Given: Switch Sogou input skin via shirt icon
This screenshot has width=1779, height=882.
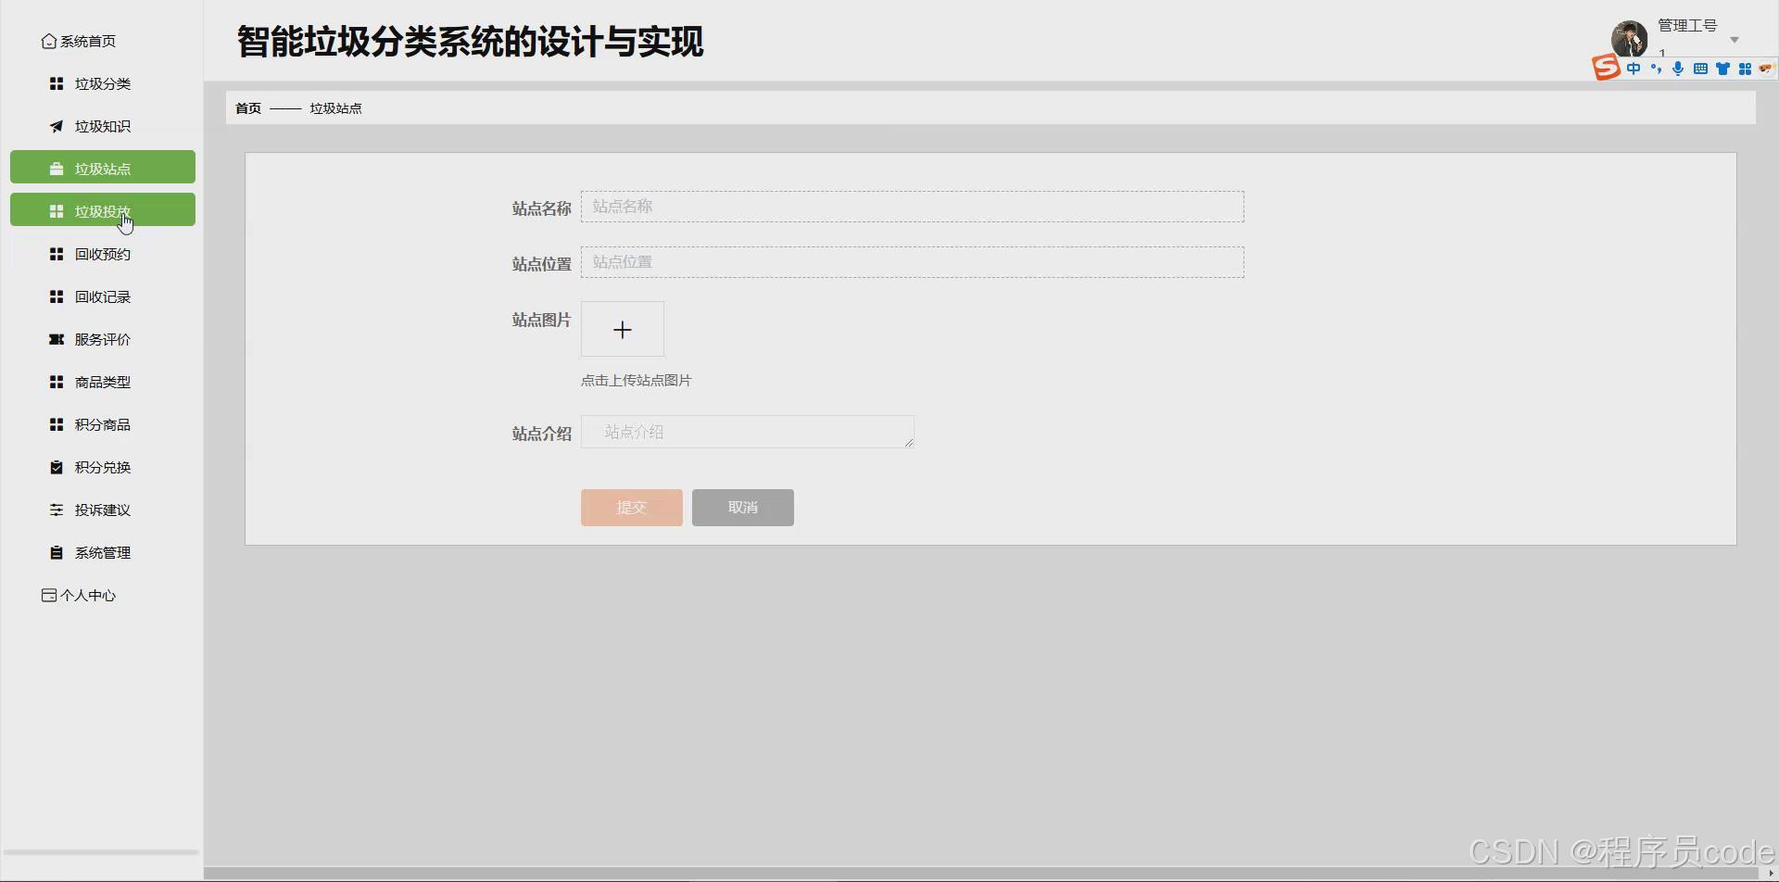Looking at the screenshot, I should pyautogui.click(x=1723, y=68).
